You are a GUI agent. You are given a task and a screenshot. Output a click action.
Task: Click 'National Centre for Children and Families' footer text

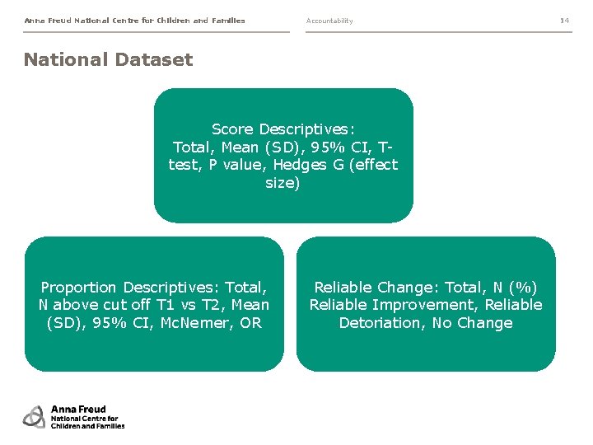[x=88, y=422]
